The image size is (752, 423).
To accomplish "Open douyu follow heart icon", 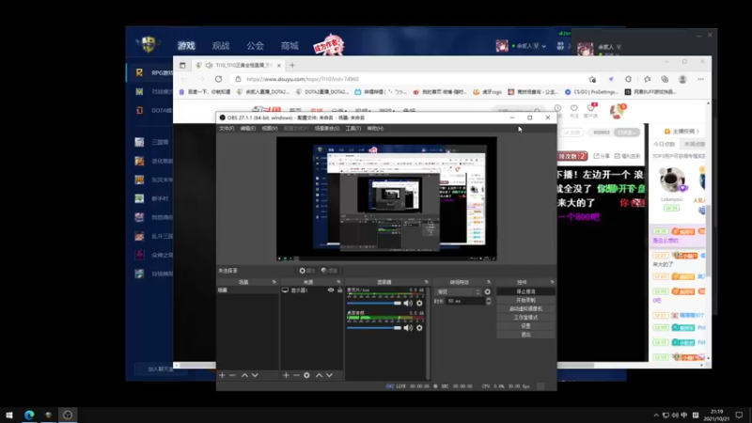I will [x=574, y=109].
